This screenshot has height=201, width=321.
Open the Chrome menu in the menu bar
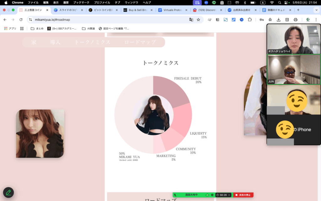point(18,3)
